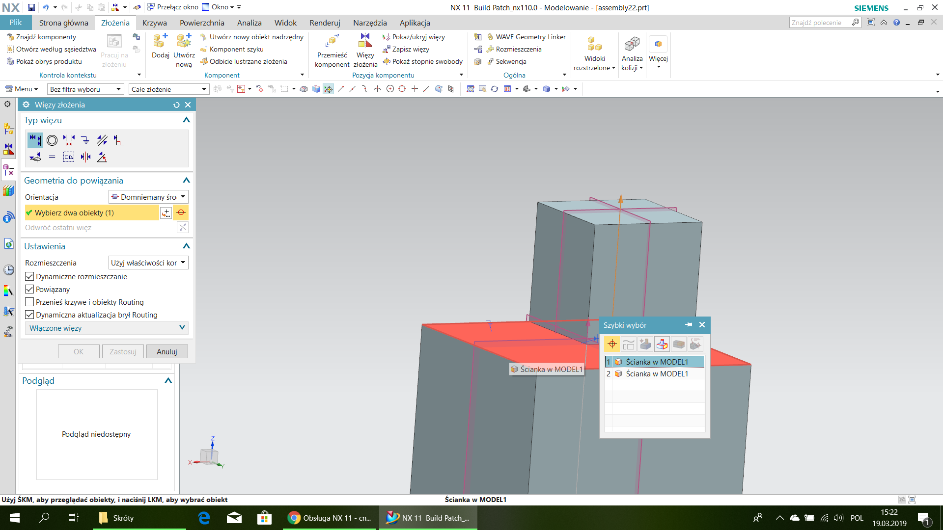Image resolution: width=943 pixels, height=530 pixels.
Task: Switch to the Krzywa tab
Action: pos(155,23)
